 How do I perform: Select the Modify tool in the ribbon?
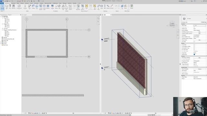(2, 7)
